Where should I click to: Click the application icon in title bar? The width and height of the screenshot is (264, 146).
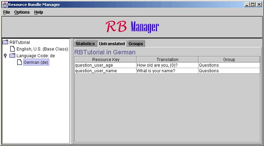pyautogui.click(x=4, y=5)
